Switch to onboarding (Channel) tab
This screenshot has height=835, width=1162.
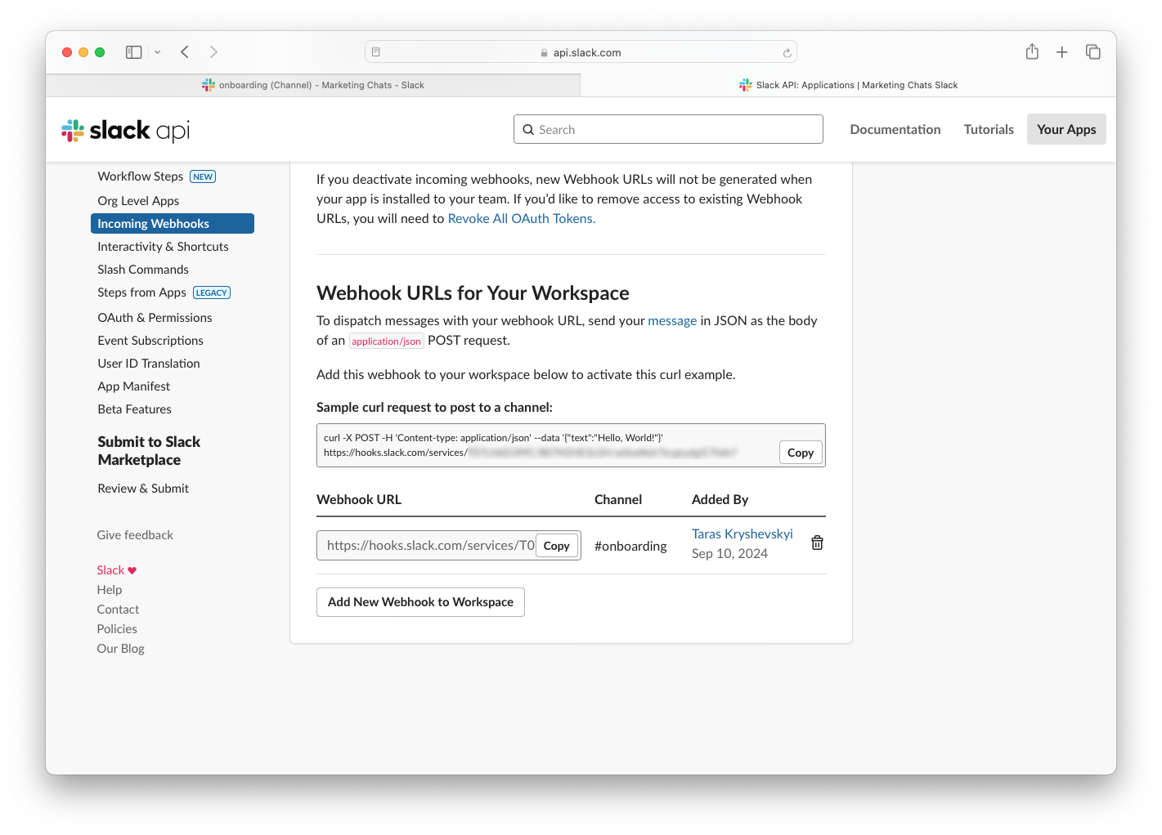[x=313, y=85]
